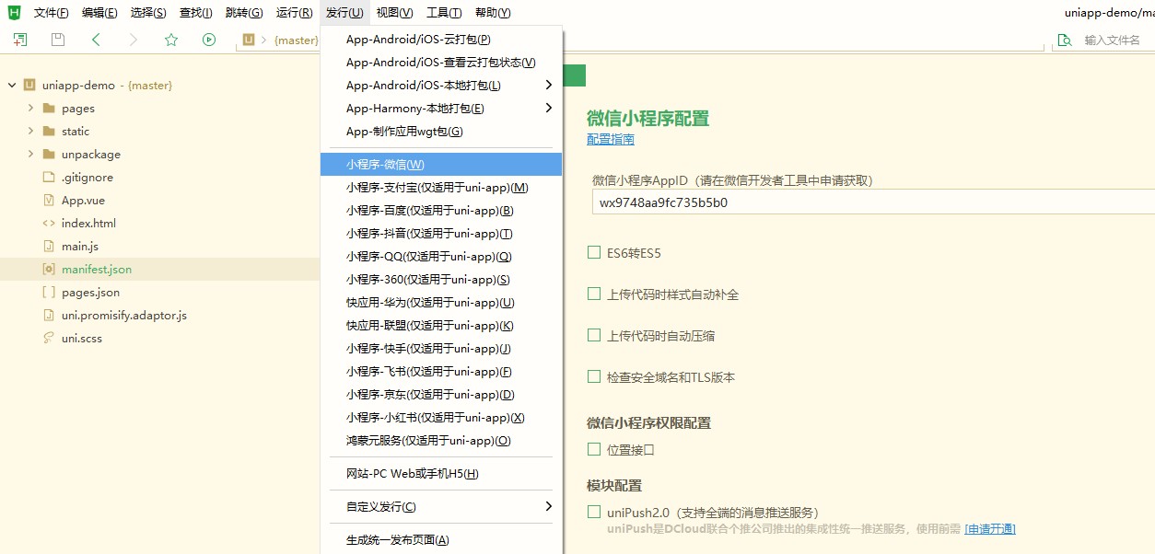
Task: Open the 视图(V) menu
Action: click(395, 13)
